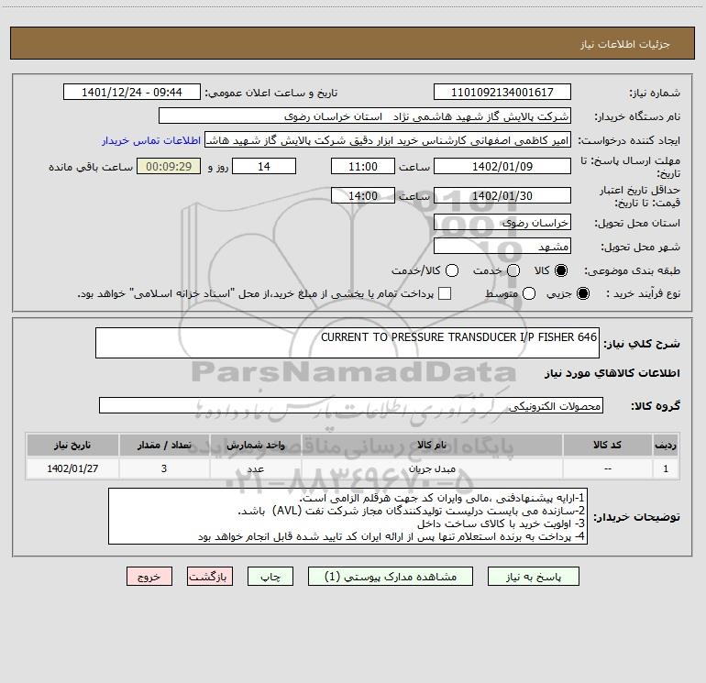Click the deadline time field 11:00
This screenshot has height=683, width=706.
363,166
